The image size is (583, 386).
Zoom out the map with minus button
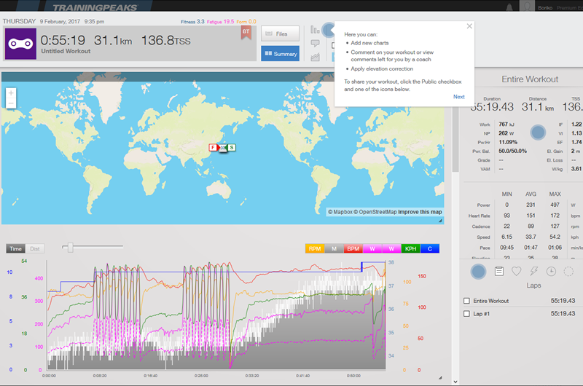pos(11,103)
